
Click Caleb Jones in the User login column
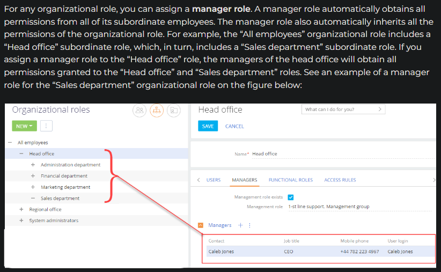click(400, 252)
